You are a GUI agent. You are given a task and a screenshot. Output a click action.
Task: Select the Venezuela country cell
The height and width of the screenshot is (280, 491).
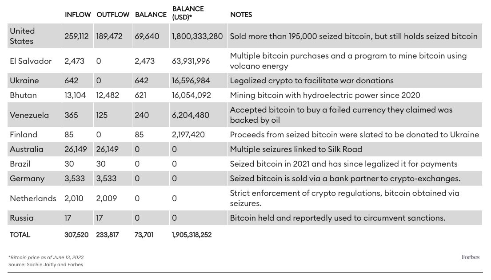coord(29,115)
